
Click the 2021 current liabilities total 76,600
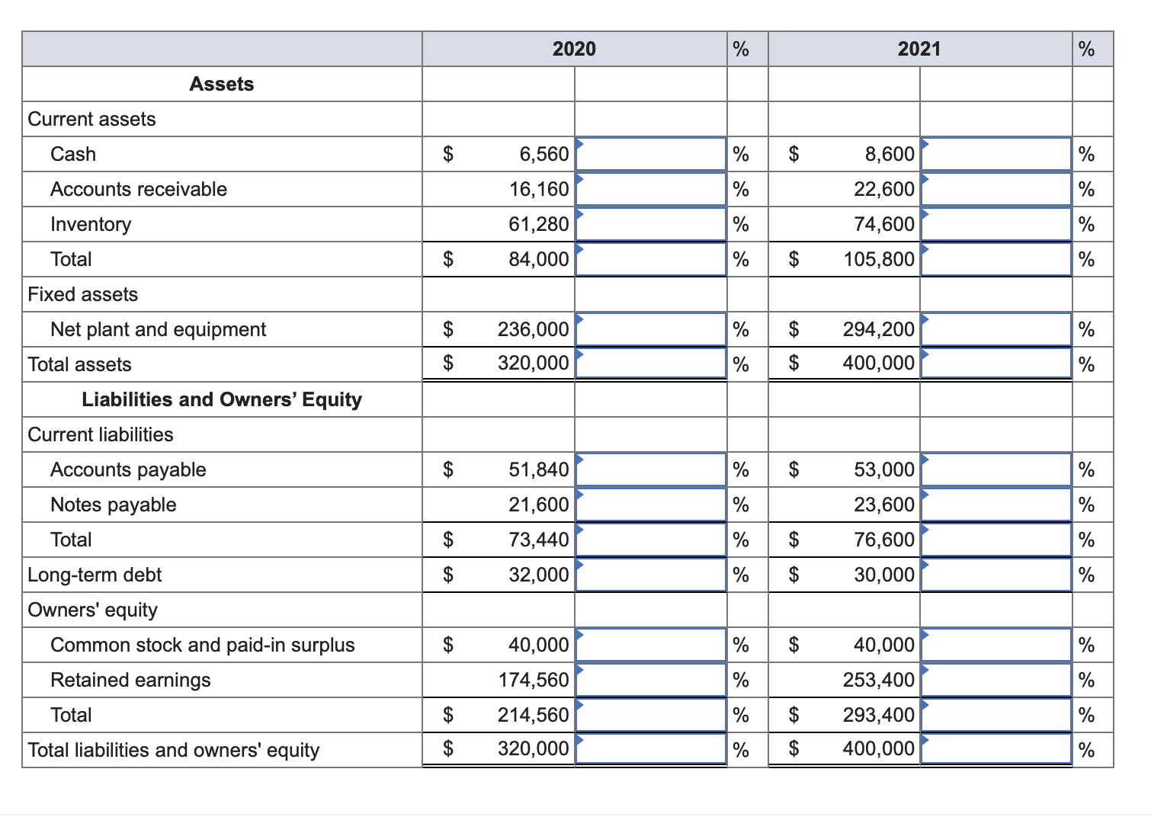[x=884, y=540]
